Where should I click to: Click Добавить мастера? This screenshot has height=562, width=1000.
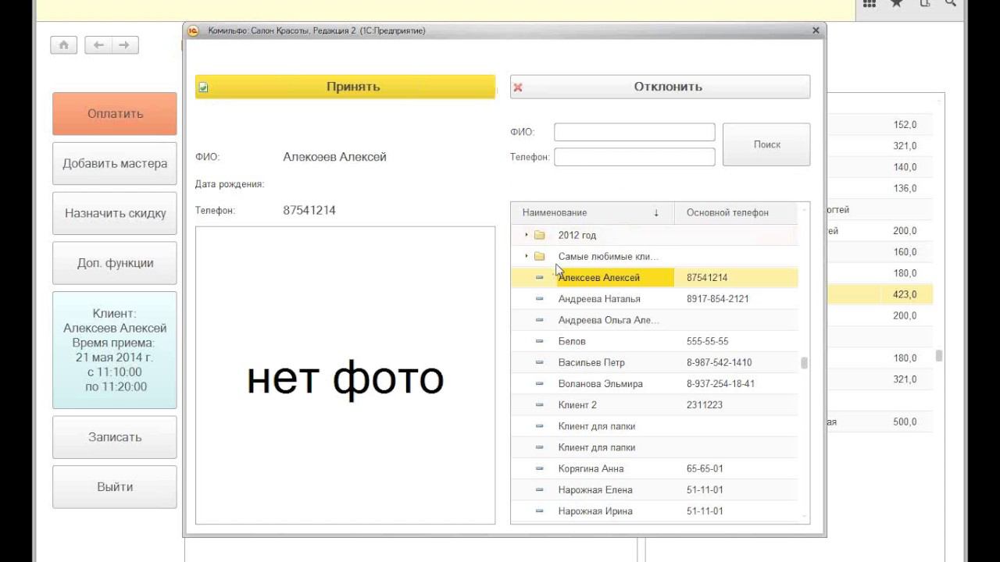tap(115, 163)
